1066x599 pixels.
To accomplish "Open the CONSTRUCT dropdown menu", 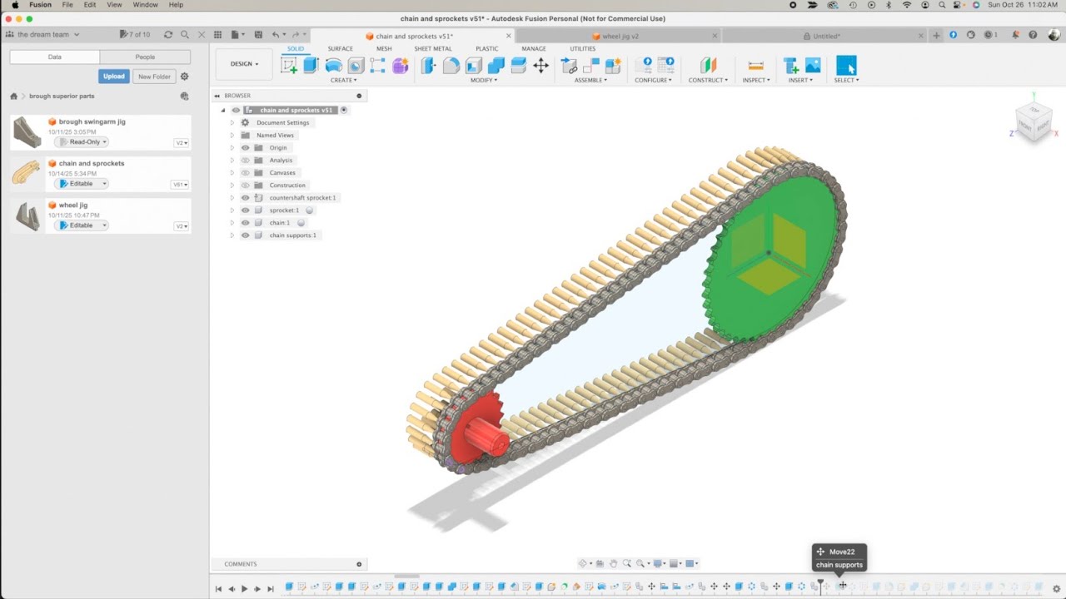I will (708, 80).
